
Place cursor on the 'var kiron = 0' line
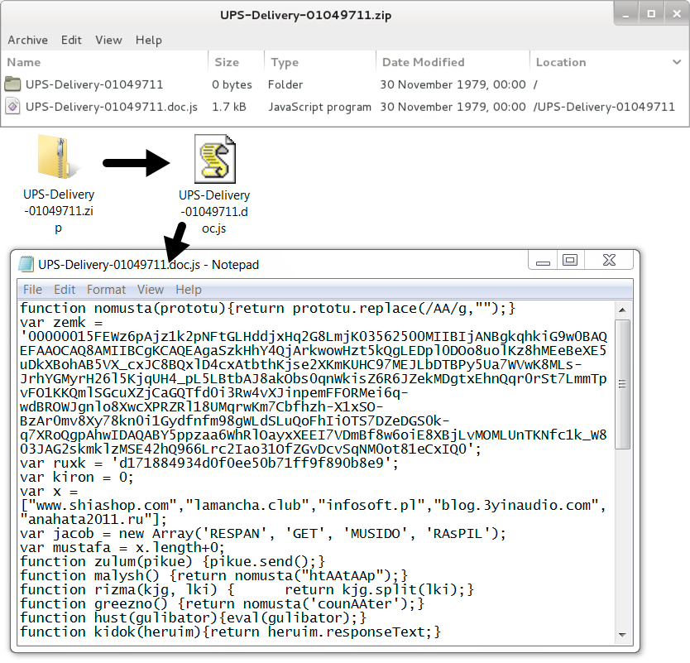(x=77, y=478)
